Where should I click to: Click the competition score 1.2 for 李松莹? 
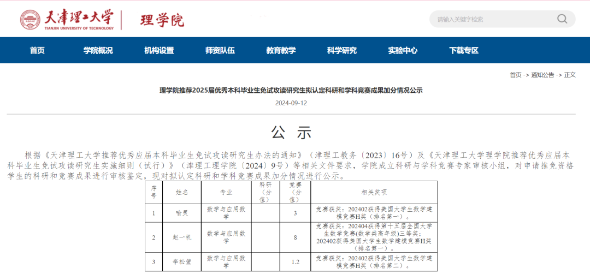point(296,262)
